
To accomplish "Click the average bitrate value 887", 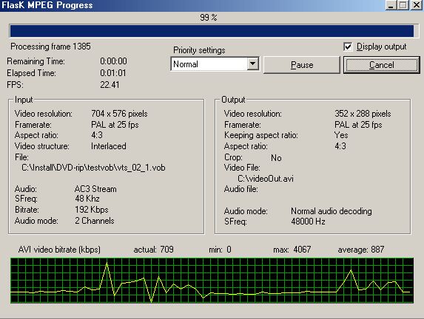I will point(377,250).
